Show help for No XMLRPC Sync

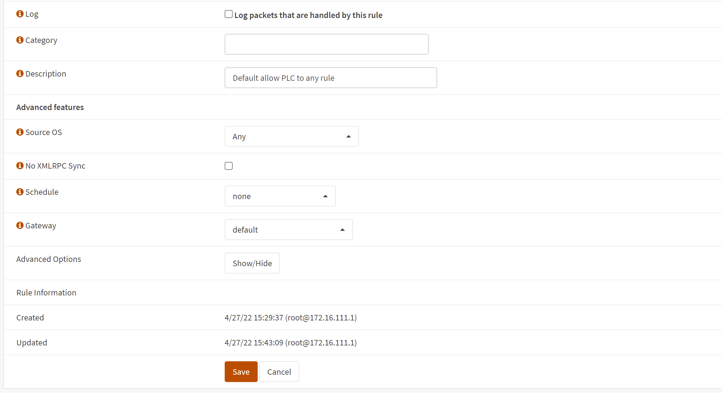point(20,166)
